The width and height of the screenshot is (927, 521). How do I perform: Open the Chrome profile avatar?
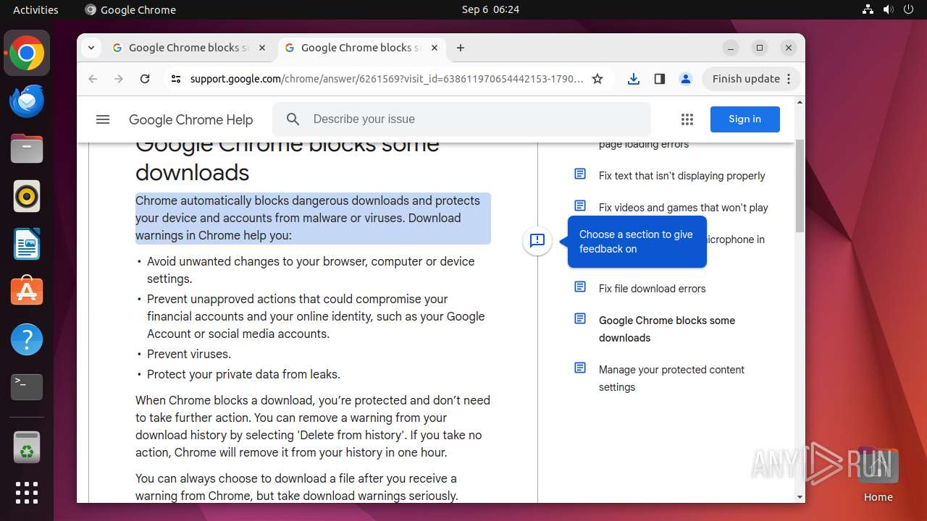686,79
